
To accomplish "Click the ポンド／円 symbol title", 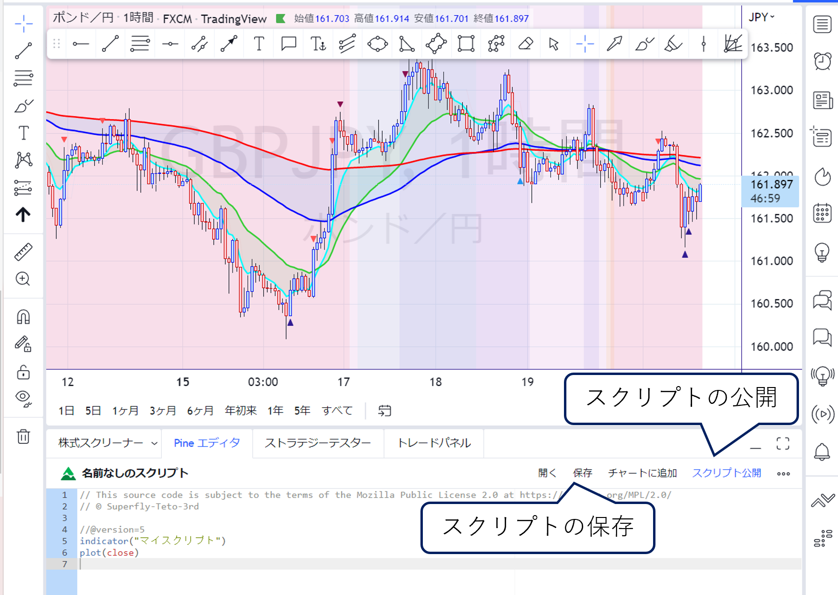I will pyautogui.click(x=83, y=18).
